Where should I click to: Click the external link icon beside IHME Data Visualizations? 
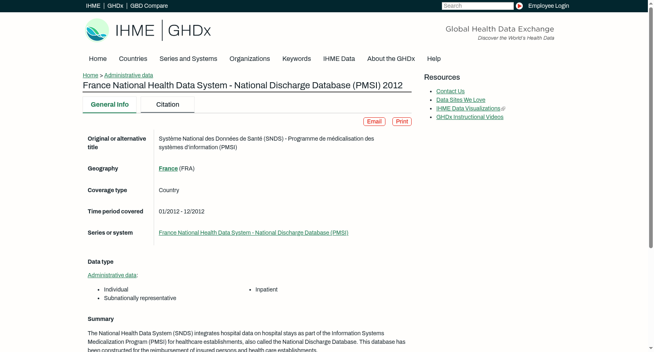(x=503, y=109)
